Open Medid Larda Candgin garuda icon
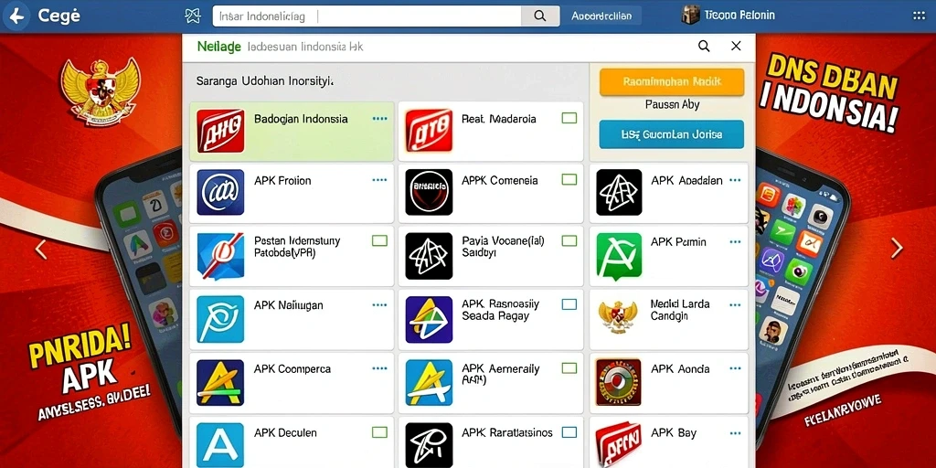The image size is (936, 468). [618, 317]
